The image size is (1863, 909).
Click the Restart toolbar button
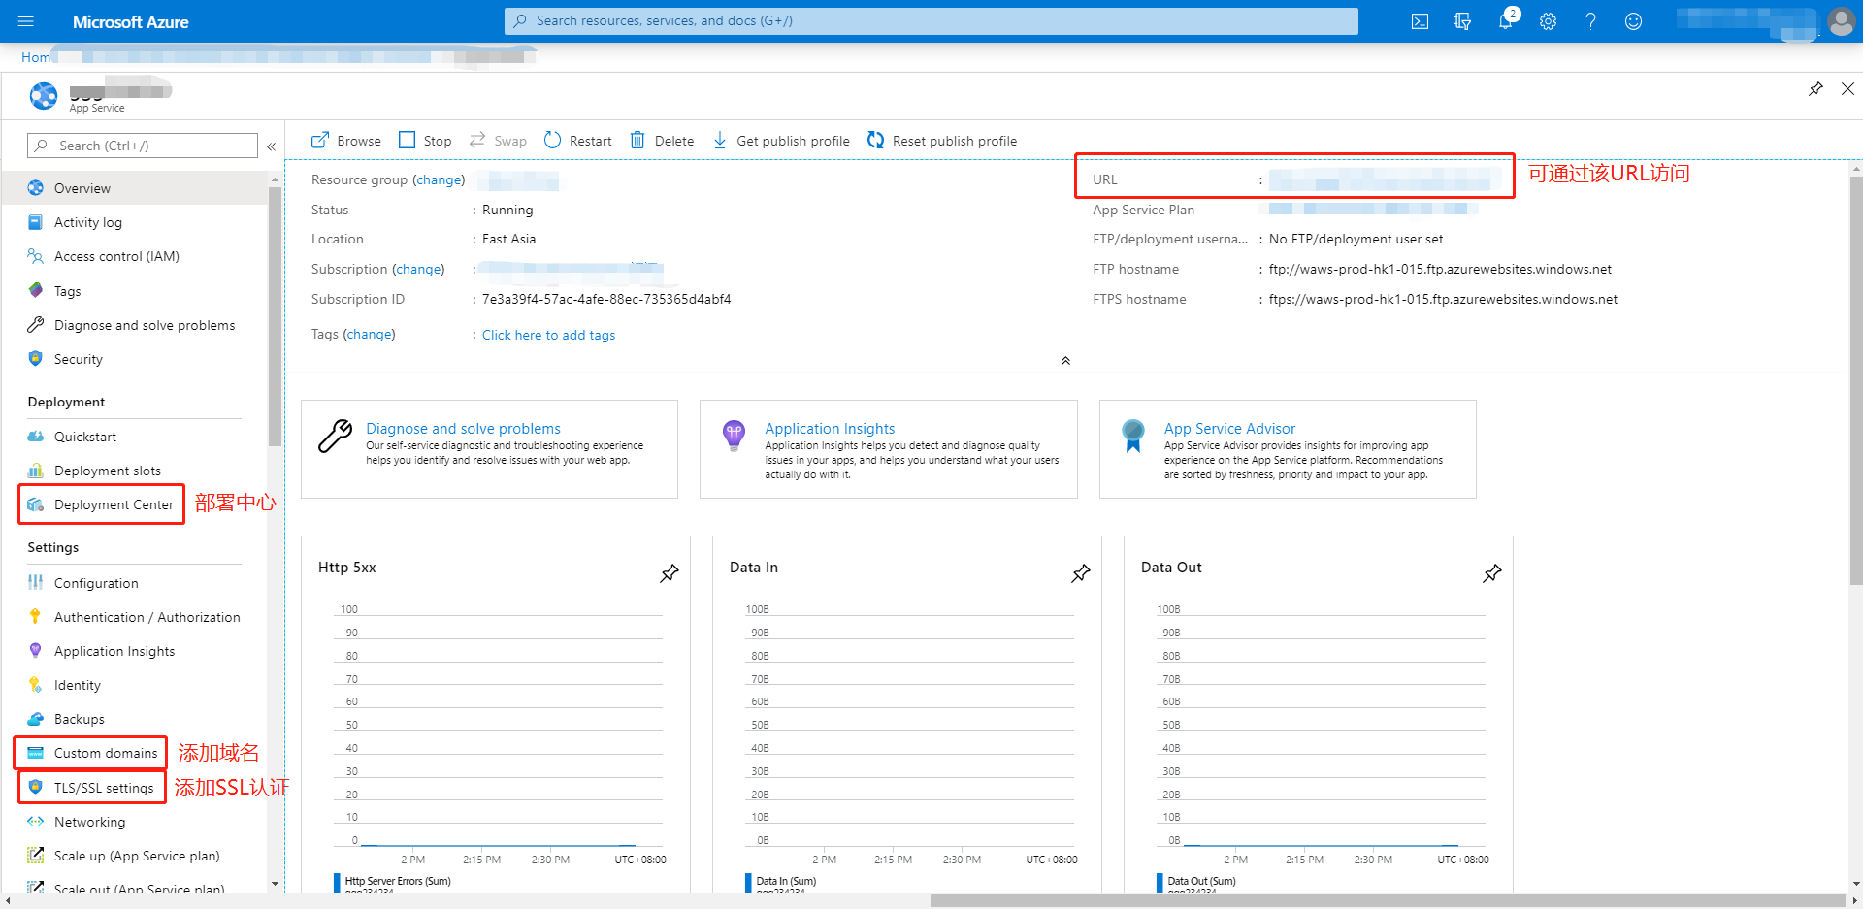tap(578, 141)
